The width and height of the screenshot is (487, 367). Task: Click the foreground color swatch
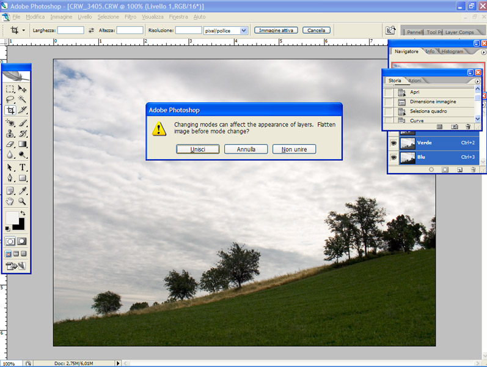point(12,218)
